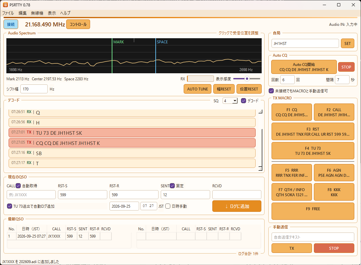Click the 間隔 interval field

point(342,80)
